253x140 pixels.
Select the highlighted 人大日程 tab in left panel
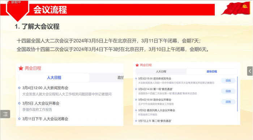pos(54,78)
